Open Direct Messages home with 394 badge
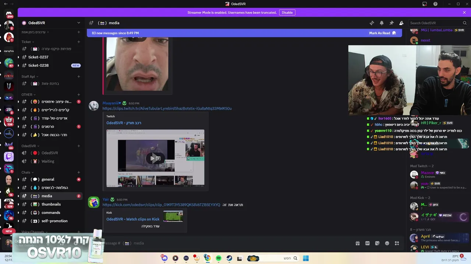Image resolution: width=471 pixels, height=264 pixels. (9, 14)
